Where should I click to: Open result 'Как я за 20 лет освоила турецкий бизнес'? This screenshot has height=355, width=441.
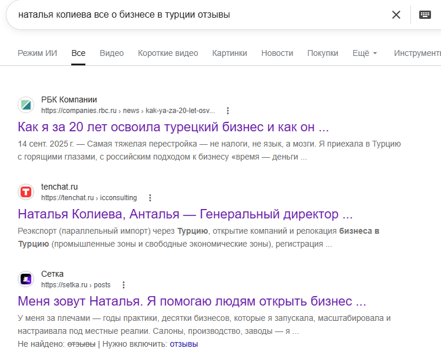pos(173,127)
